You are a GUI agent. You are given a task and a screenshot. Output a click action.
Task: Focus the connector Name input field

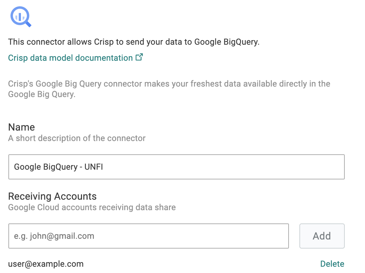(177, 167)
